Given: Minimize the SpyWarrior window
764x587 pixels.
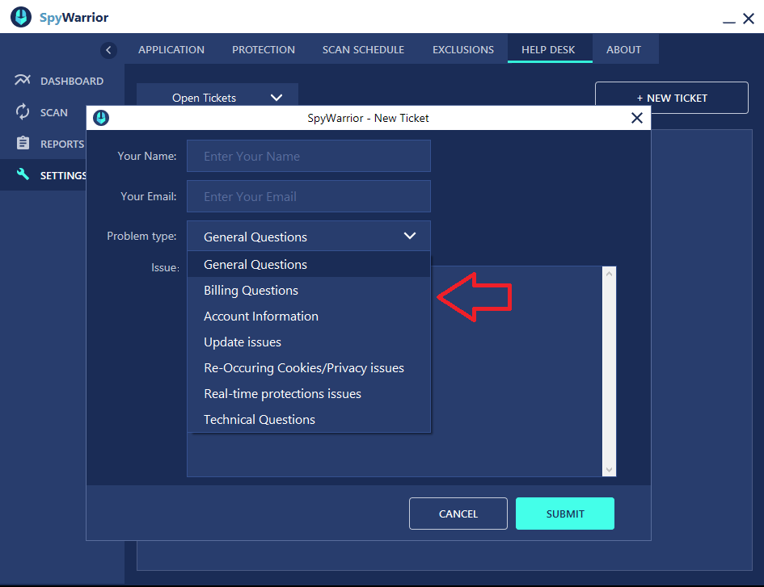Looking at the screenshot, I should click(728, 22).
